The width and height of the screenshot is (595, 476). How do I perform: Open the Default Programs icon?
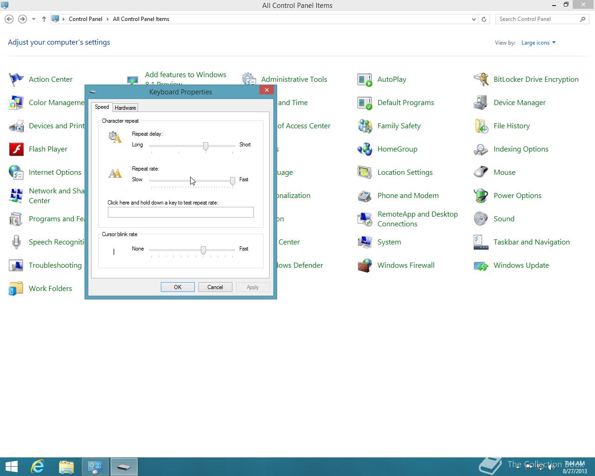tap(365, 103)
